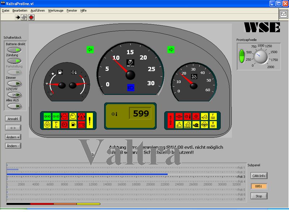The image size is (289, 212).
Task: Click the yellow fuel pump warning lamp
Action: [73, 125]
